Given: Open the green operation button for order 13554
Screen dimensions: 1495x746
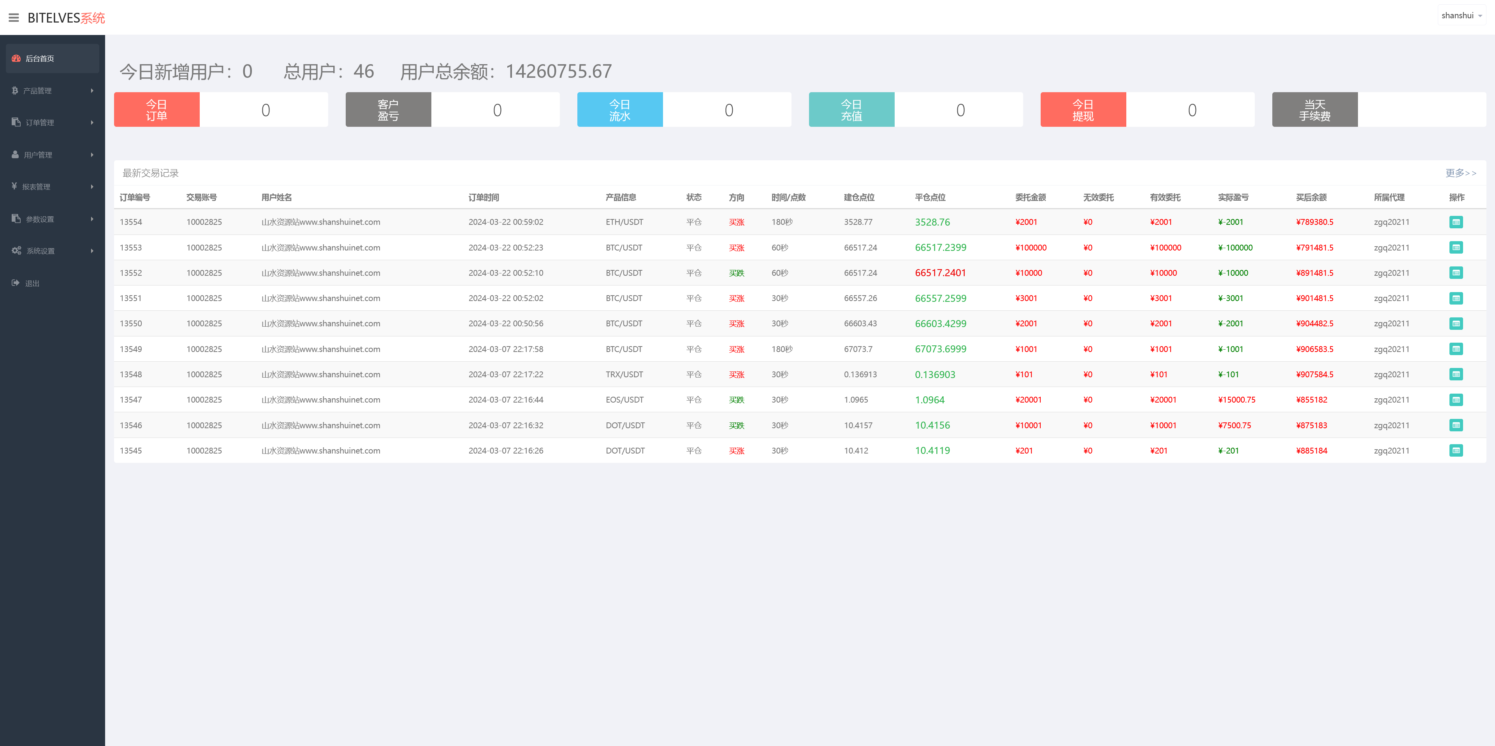Looking at the screenshot, I should (1456, 221).
